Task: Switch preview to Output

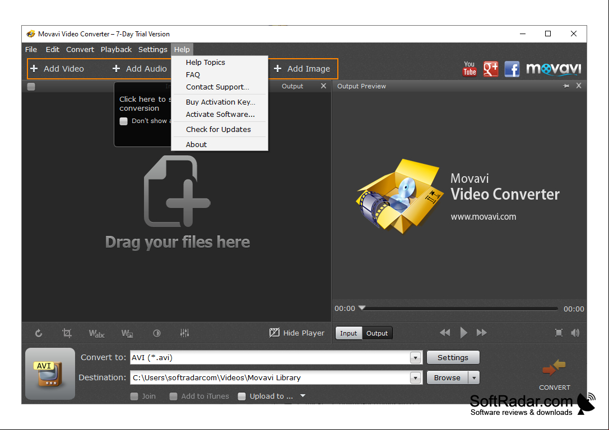Action: [x=376, y=333]
